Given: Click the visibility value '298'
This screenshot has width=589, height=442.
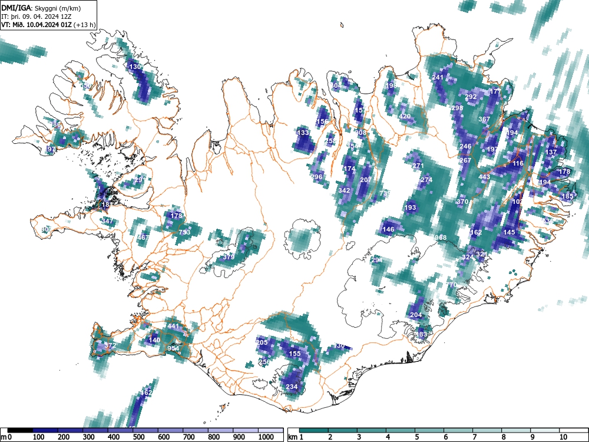Looking at the screenshot, I should [457, 108].
